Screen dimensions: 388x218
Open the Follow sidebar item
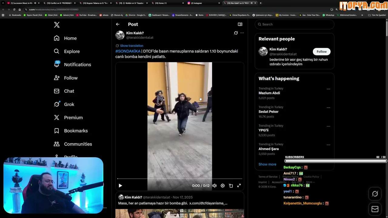pos(65,78)
